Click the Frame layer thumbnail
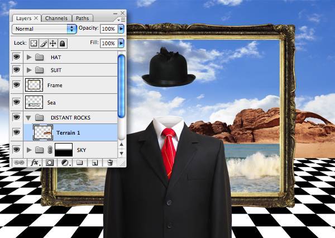This screenshot has height=238, width=335. click(34, 85)
